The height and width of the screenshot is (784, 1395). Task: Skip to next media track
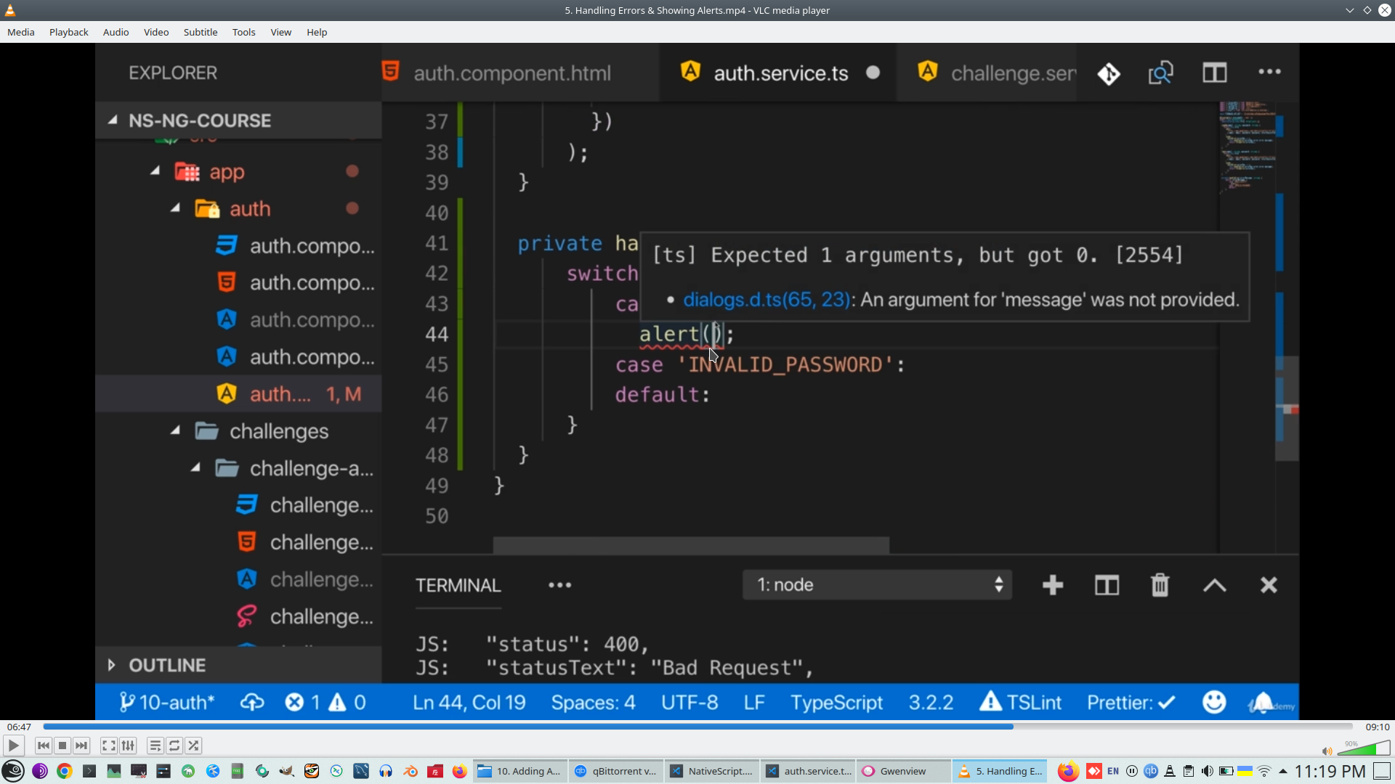[81, 746]
